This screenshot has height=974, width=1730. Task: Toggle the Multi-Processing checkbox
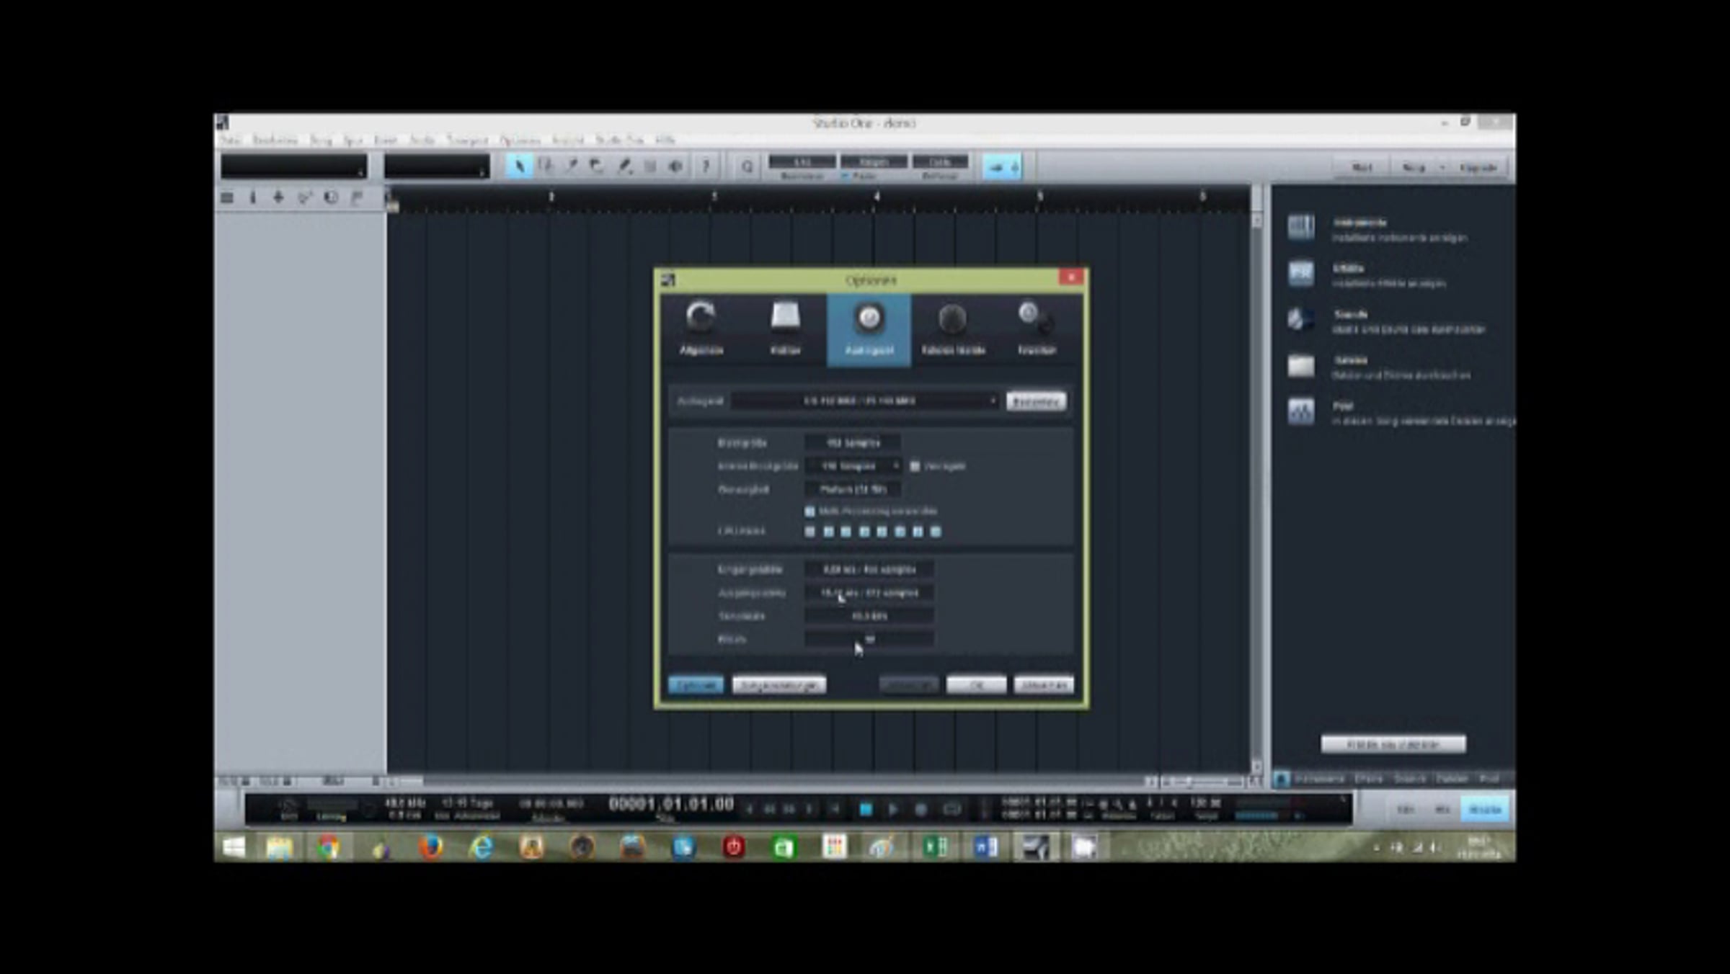(810, 511)
